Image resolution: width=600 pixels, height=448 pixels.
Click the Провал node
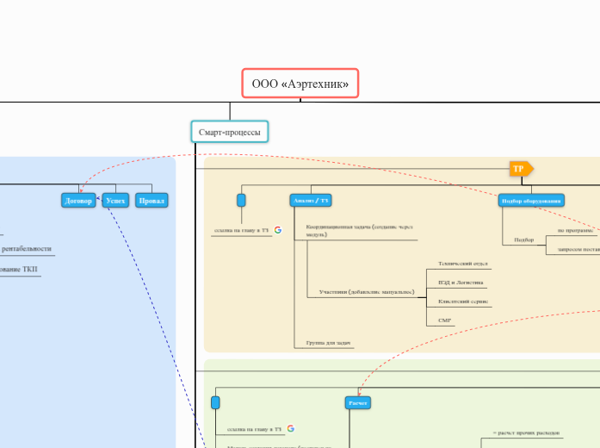[152, 201]
